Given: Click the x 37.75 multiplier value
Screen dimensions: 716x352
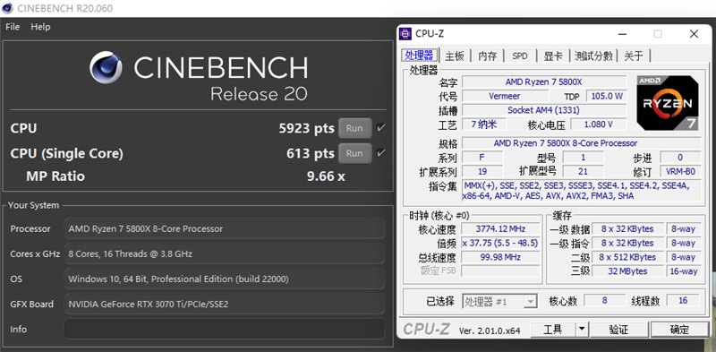Looking at the screenshot, I should [500, 244].
